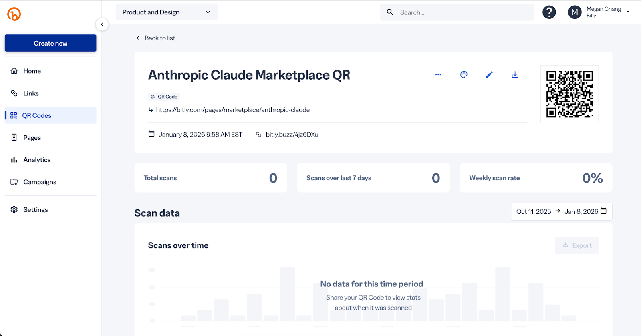Click the QR Codes grid icon

14,115
